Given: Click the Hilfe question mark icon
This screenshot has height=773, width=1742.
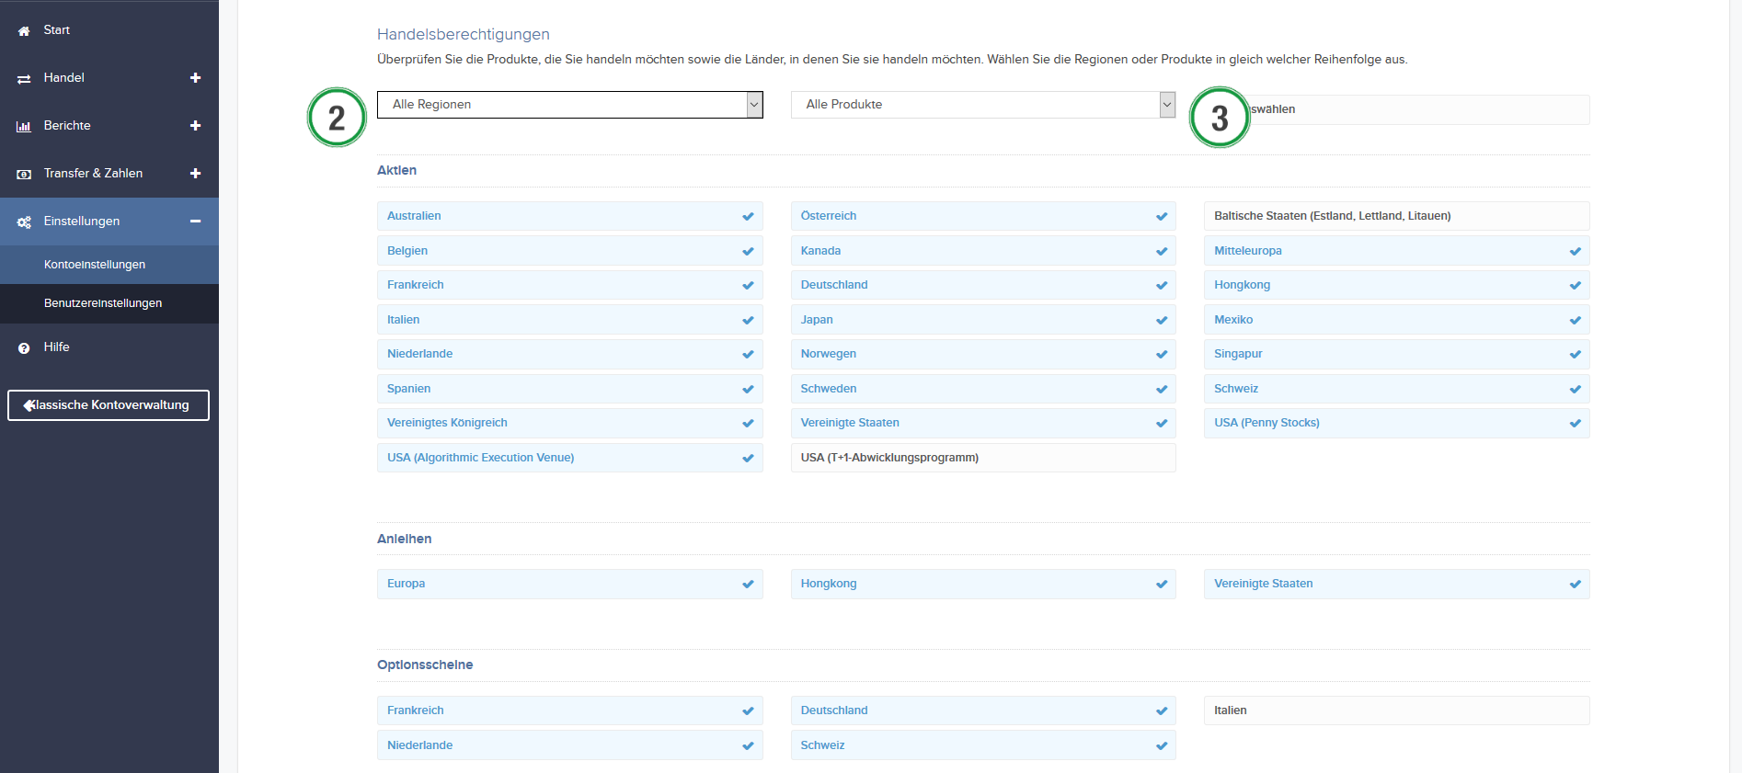Looking at the screenshot, I should point(24,348).
